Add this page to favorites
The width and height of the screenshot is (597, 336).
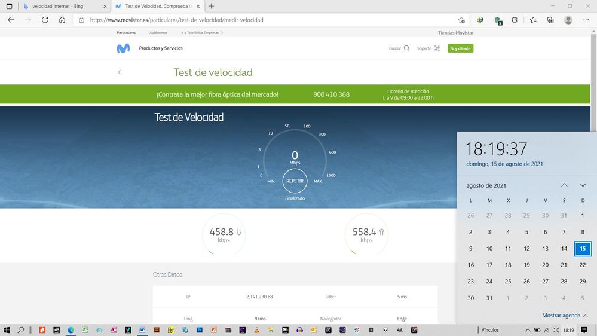pyautogui.click(x=461, y=20)
